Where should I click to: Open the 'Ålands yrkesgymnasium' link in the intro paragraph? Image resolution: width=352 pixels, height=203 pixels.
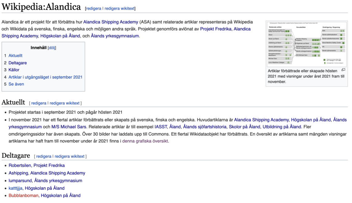[115, 36]
